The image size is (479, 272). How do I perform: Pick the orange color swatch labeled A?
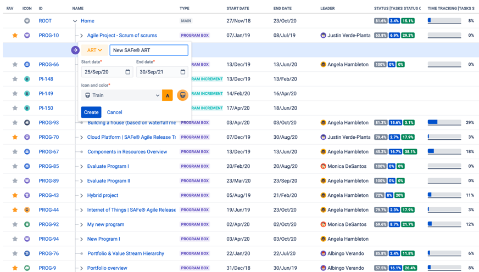pos(168,95)
